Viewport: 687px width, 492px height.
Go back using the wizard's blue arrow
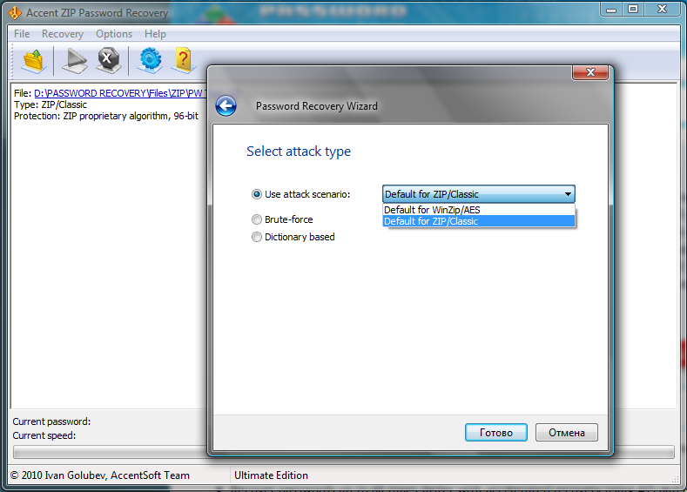pos(226,105)
